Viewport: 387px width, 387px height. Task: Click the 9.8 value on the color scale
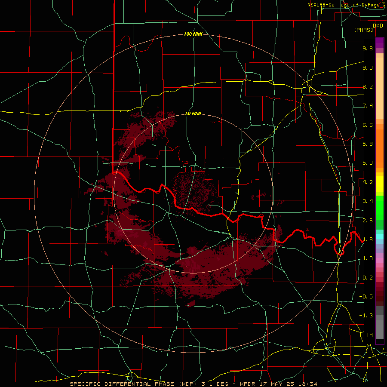click(368, 48)
